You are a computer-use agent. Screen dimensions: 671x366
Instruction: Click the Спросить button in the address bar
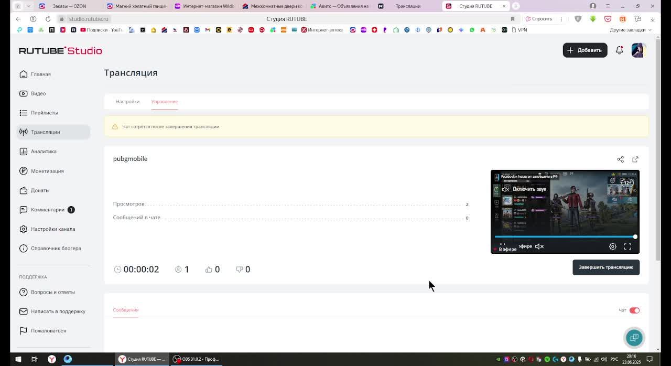coord(538,19)
